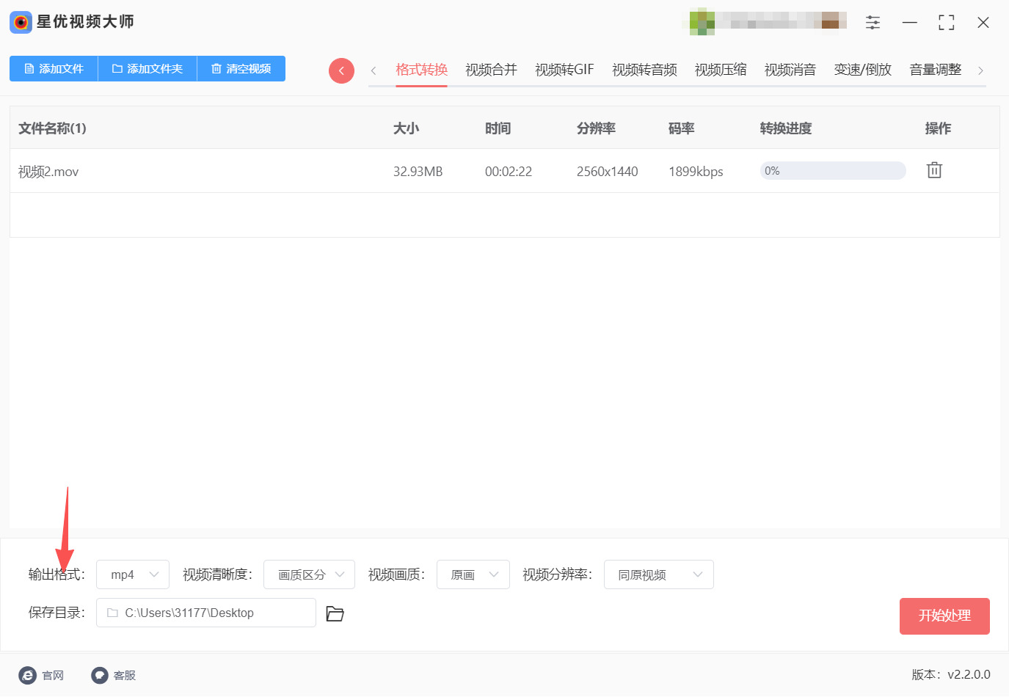Screen dimensions: 1009x697
Task: Open the 视频清晰度 画质区分 dropdown
Action: tap(309, 574)
